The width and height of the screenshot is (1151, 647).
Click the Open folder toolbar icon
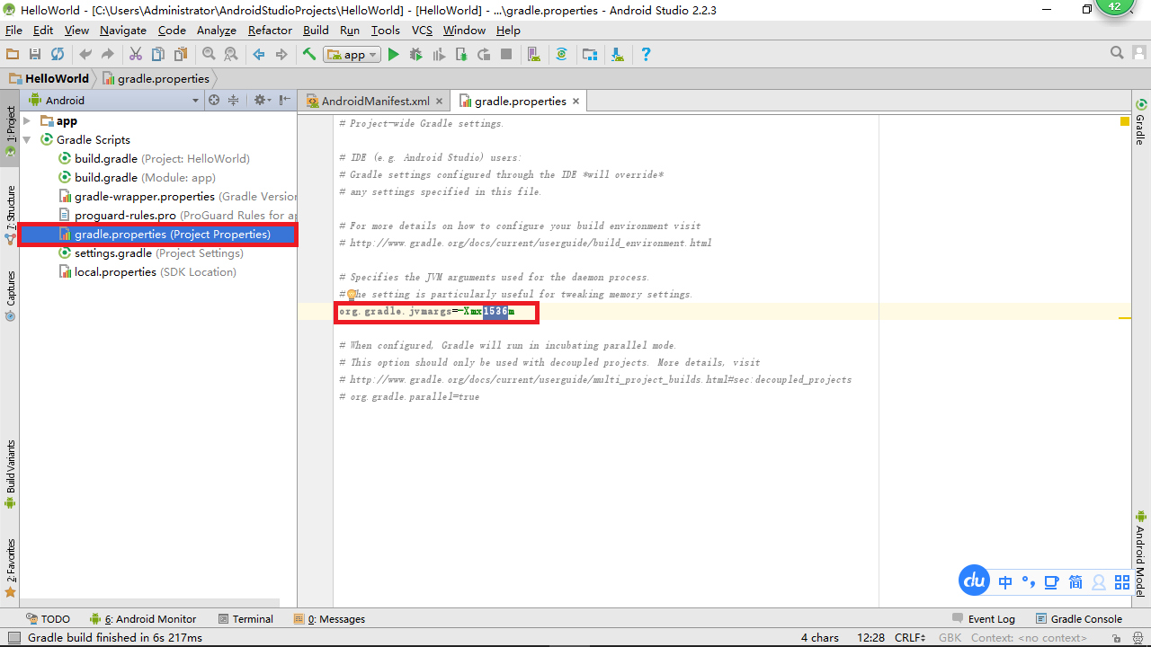click(x=13, y=55)
